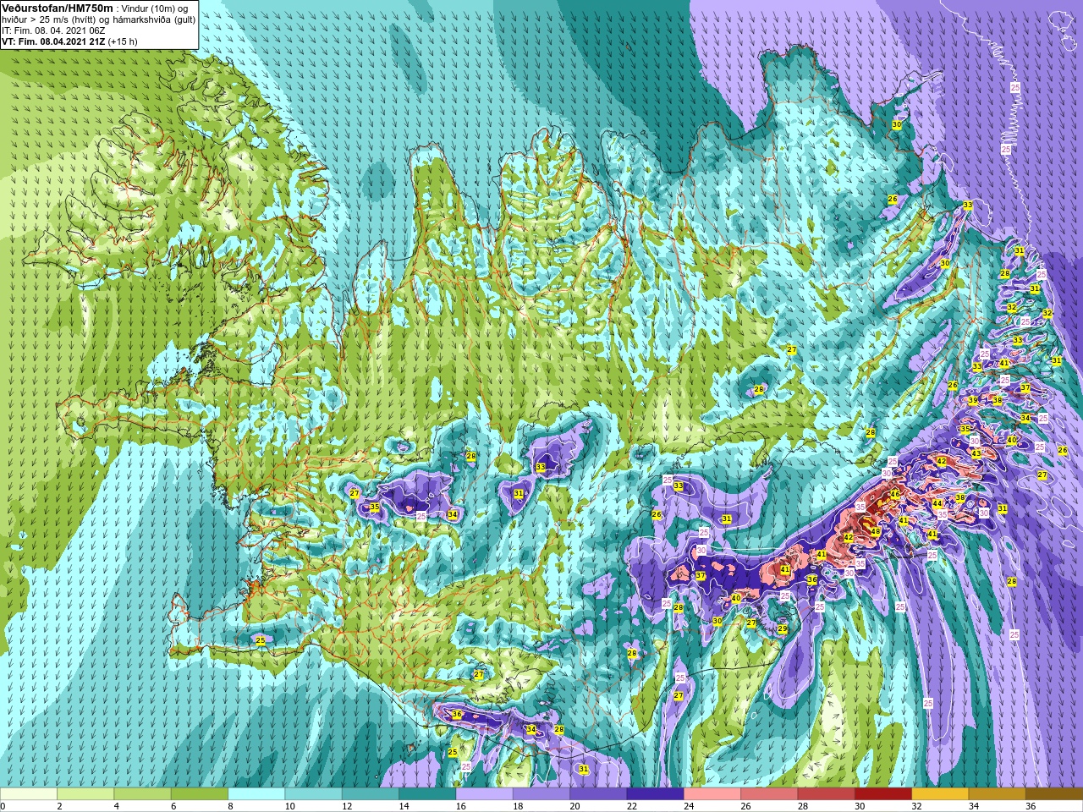Click the 'IT: Fim. 08. 04. 2021 06Z' line
Image resolution: width=1083 pixels, height=812 pixels.
[x=53, y=30]
